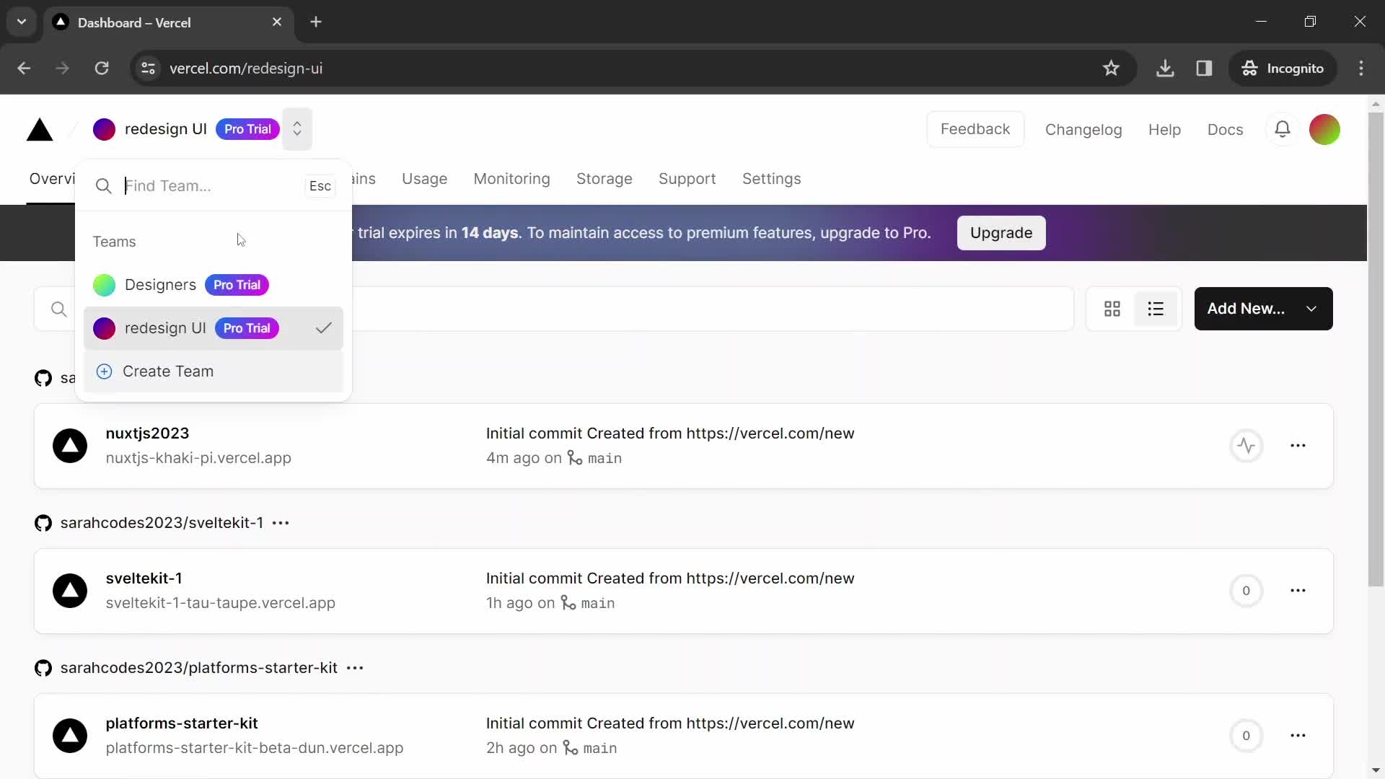Open activity icon for nuxtjs2023
Image resolution: width=1385 pixels, height=779 pixels.
pyautogui.click(x=1246, y=446)
